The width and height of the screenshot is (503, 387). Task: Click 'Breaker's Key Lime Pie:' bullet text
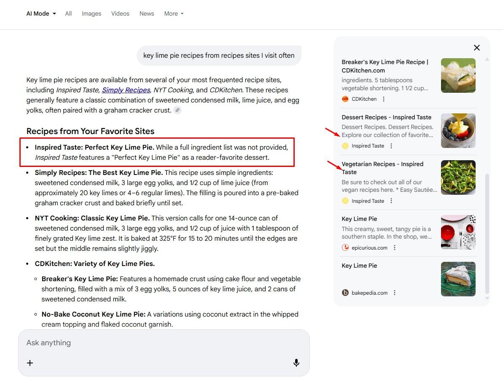80,279
